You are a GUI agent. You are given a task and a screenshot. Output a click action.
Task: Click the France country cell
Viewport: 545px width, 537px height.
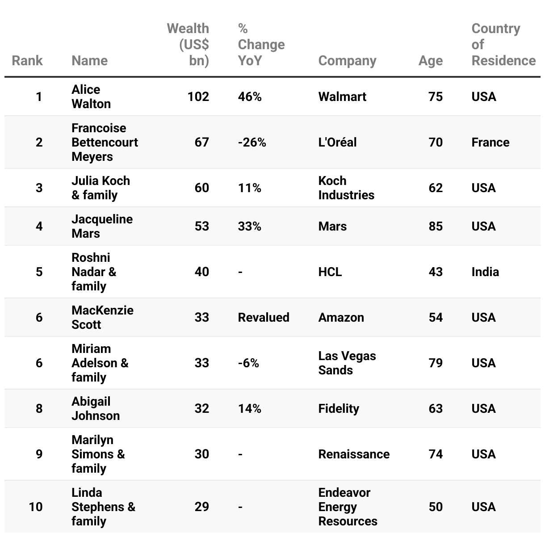coord(490,142)
